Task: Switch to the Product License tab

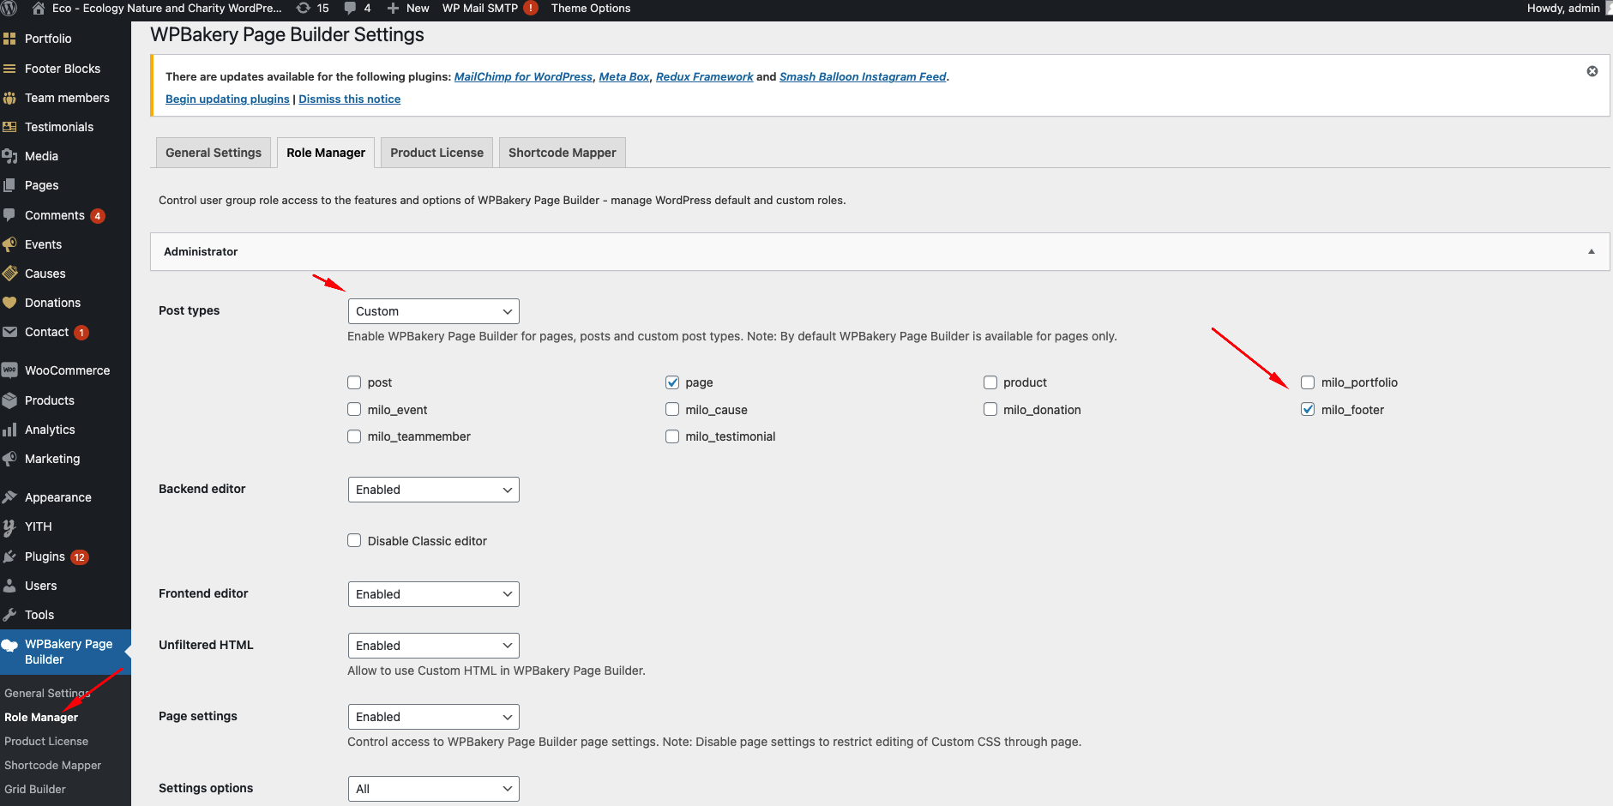Action: point(436,153)
